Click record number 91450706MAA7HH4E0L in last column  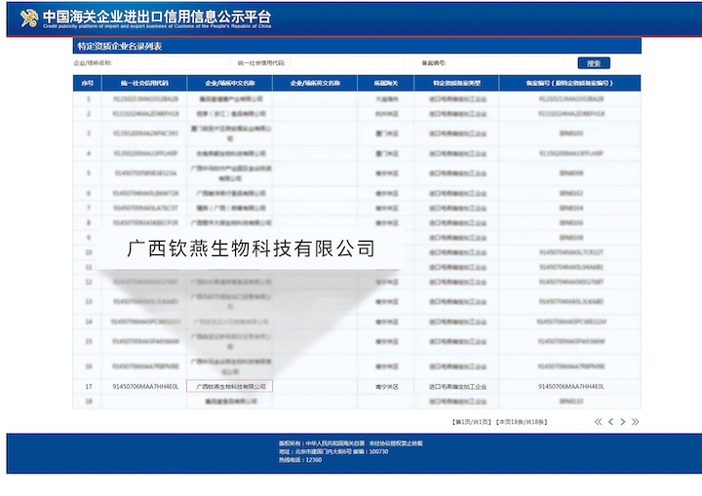coord(571,386)
